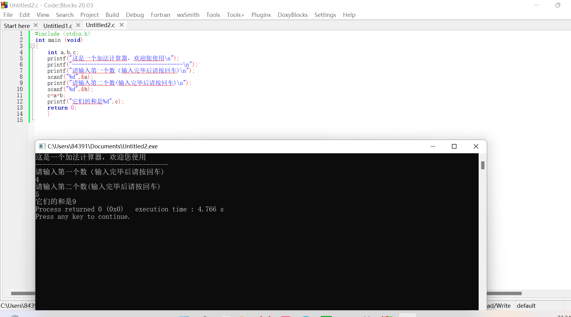Open the Tools menu

click(213, 15)
